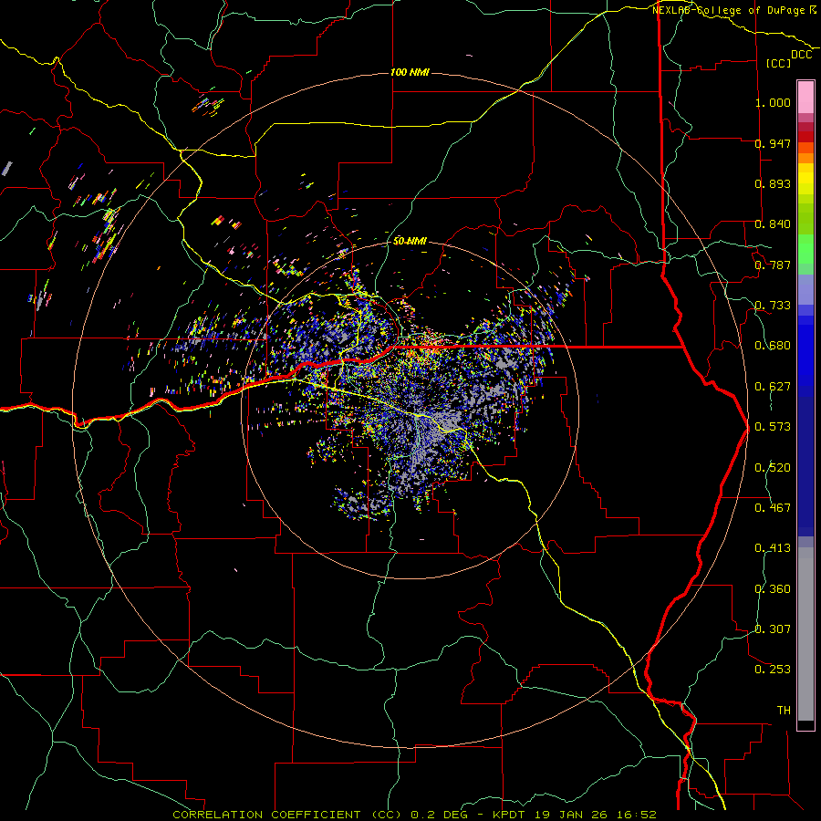The height and width of the screenshot is (821, 821).
Task: Select the red swatch on the color bar
Action: (805, 137)
